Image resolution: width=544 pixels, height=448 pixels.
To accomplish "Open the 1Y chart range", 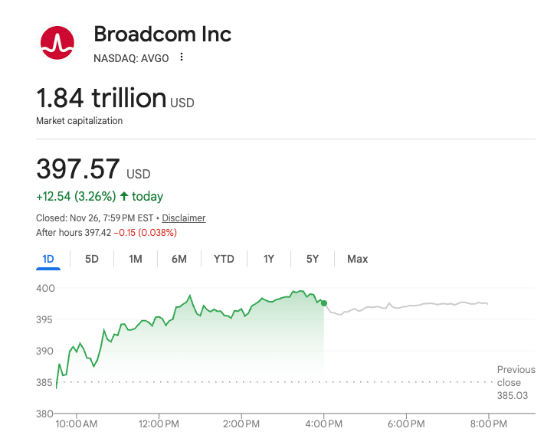I will (269, 259).
